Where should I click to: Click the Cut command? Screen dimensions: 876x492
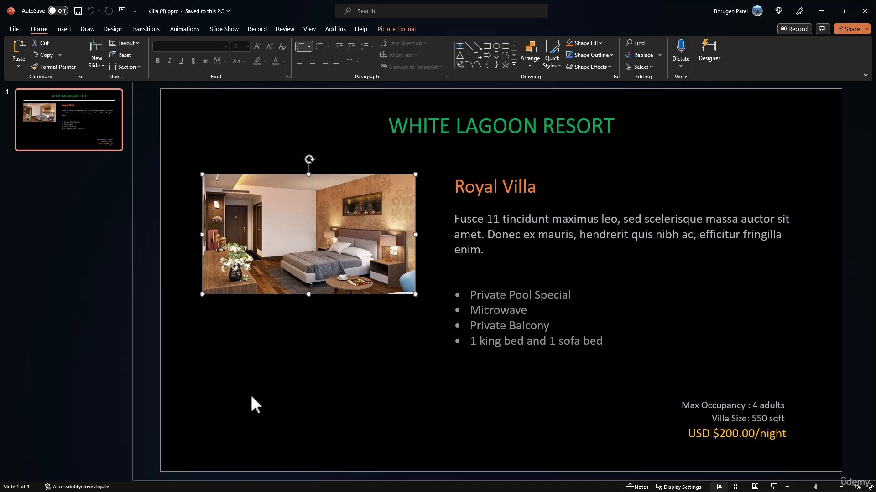40,43
